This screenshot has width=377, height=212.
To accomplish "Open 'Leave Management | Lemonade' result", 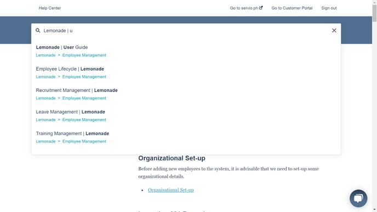I will click(71, 112).
